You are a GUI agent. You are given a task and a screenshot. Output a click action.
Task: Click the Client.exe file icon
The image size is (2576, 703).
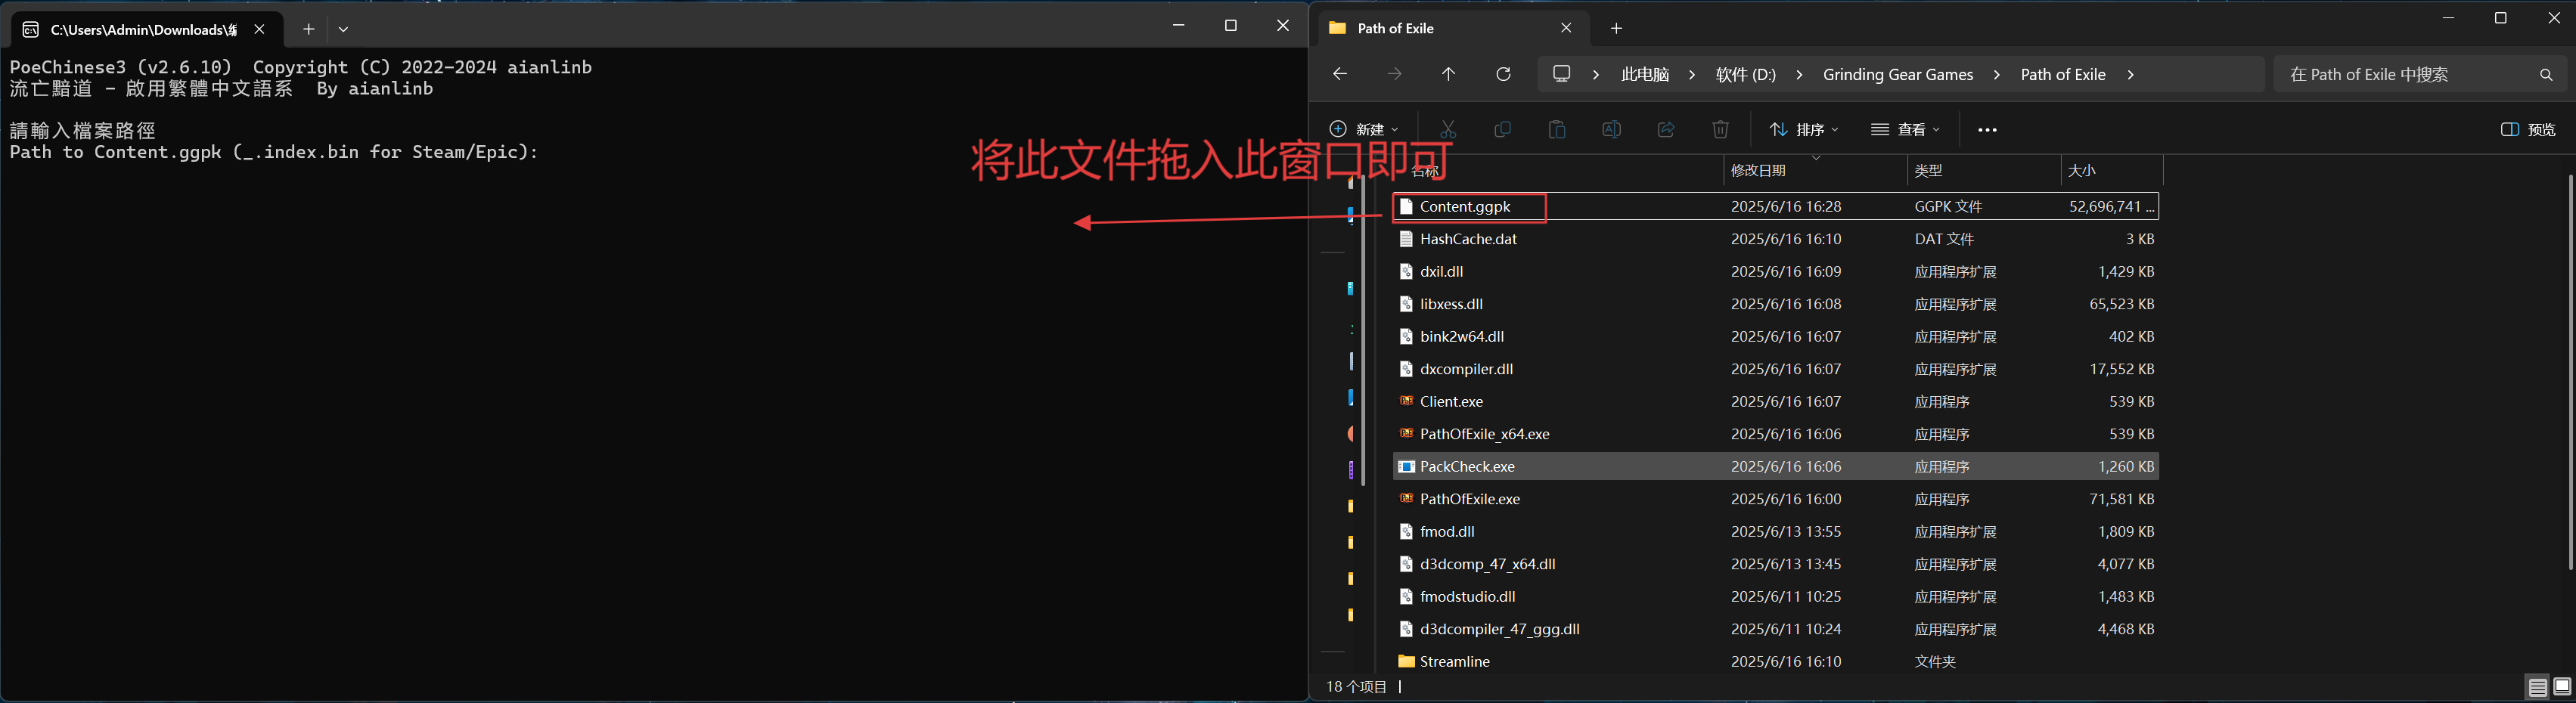pyautogui.click(x=1406, y=401)
